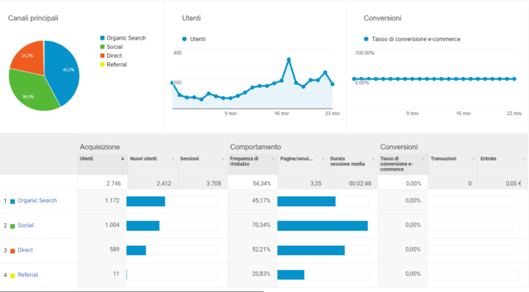
Task: Sort by Transazioni column arrow
Action: (473, 159)
